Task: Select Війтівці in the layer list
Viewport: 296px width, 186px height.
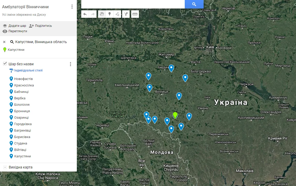Action: (x=20, y=150)
